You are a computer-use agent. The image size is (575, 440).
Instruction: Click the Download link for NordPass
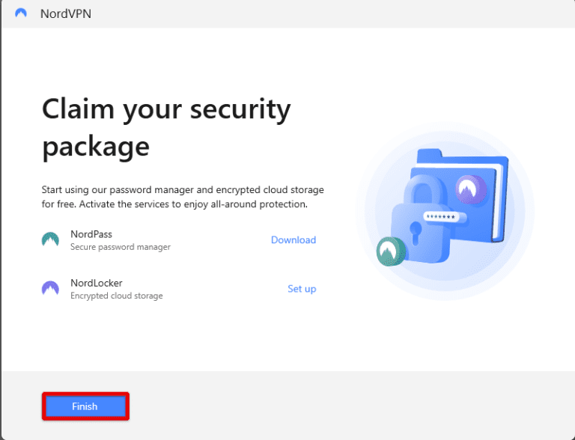click(x=293, y=240)
